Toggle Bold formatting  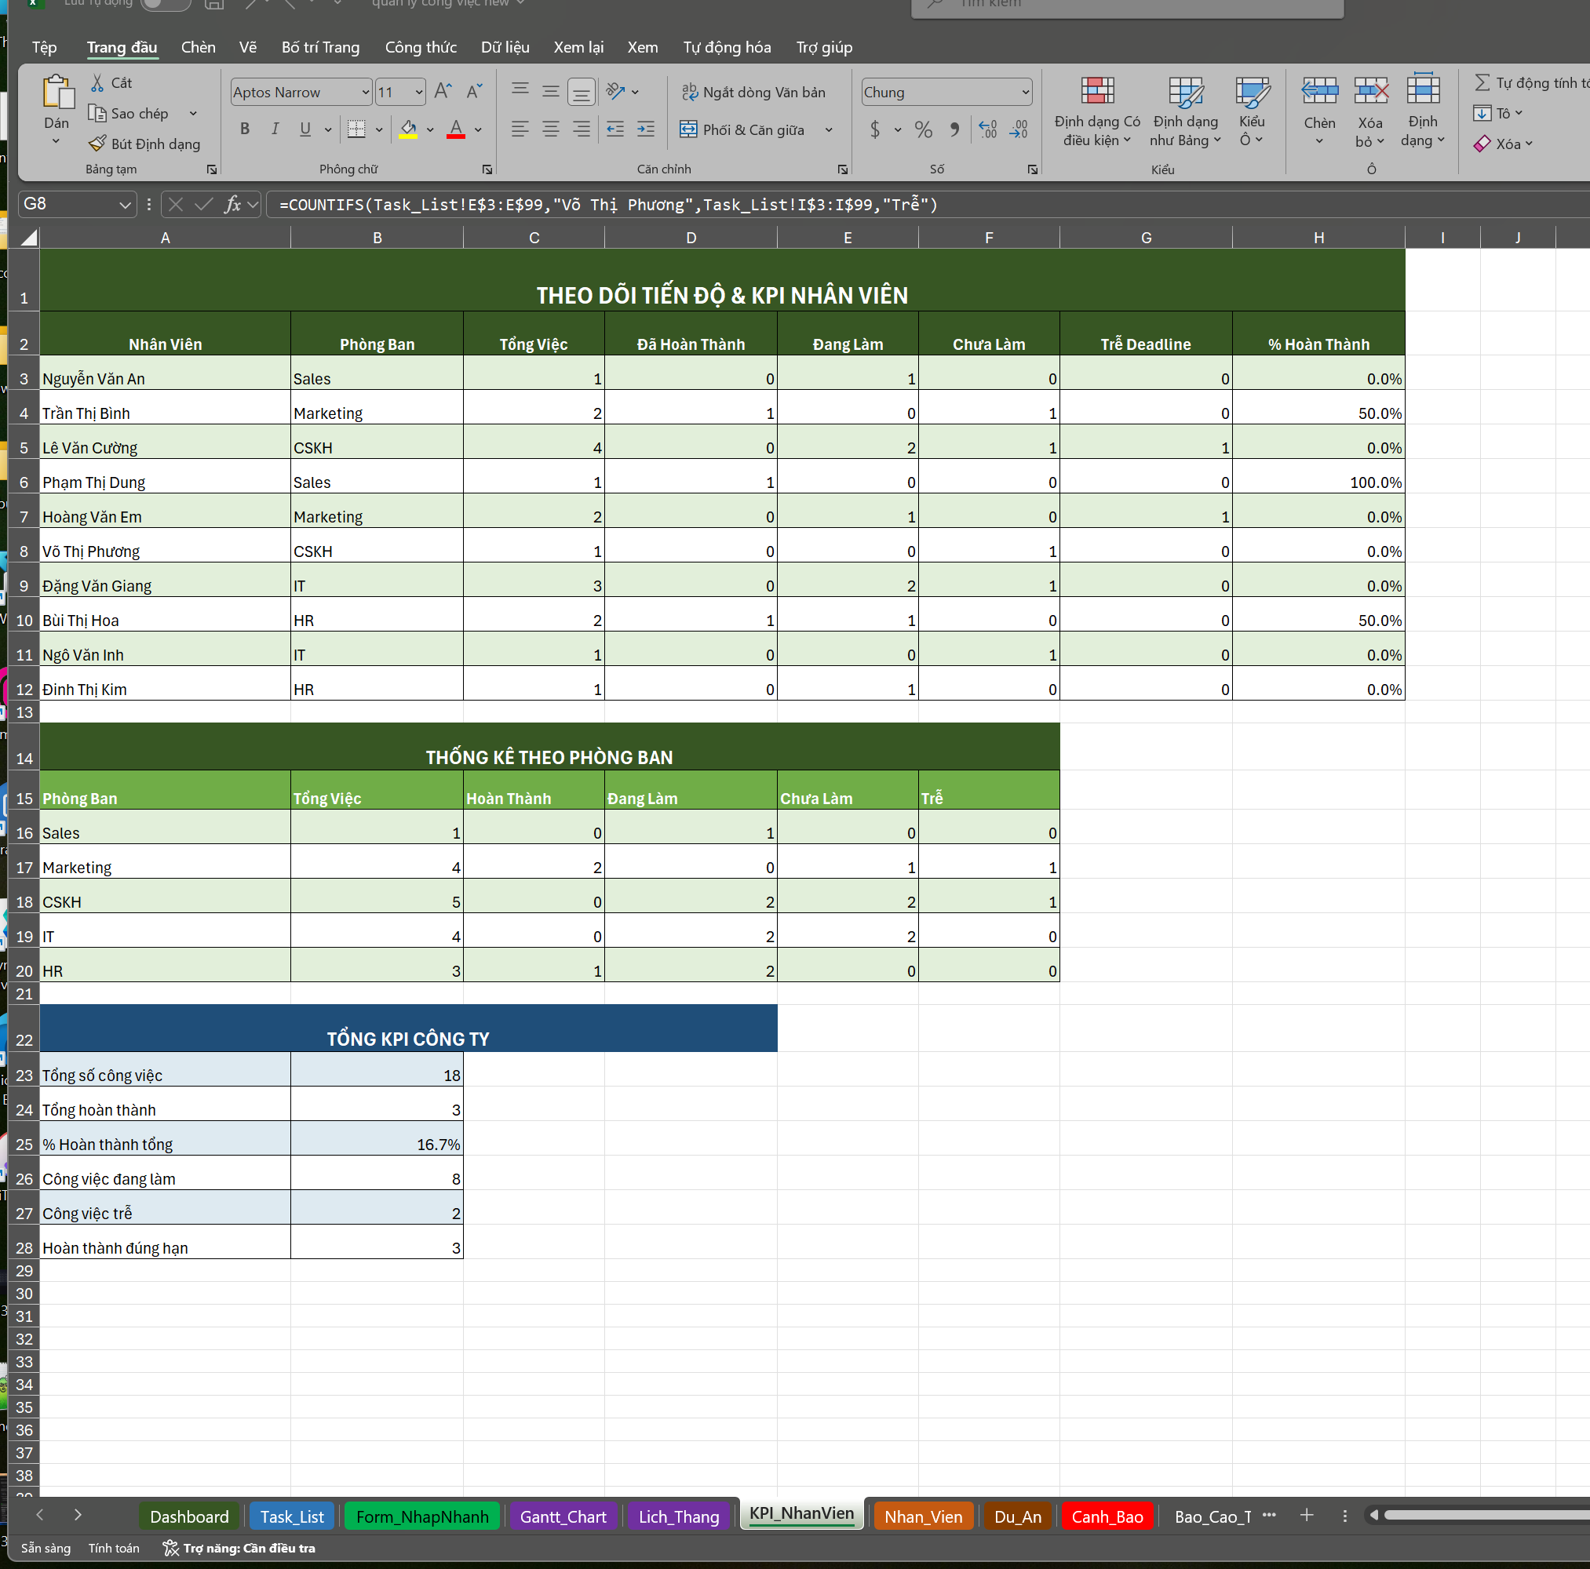click(x=244, y=129)
